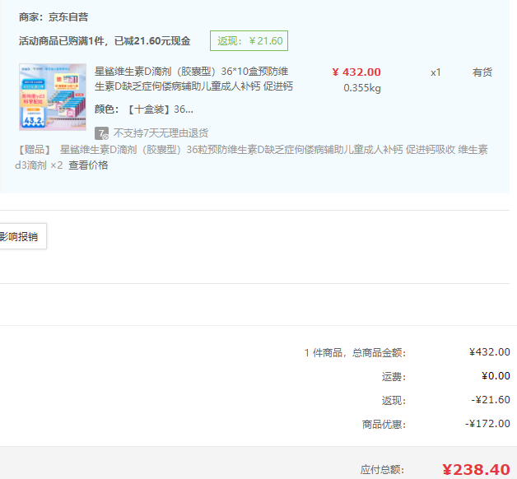Image resolution: width=517 pixels, height=479 pixels.
Task: Click the 查看价格 link for the gift
Action: click(88, 165)
